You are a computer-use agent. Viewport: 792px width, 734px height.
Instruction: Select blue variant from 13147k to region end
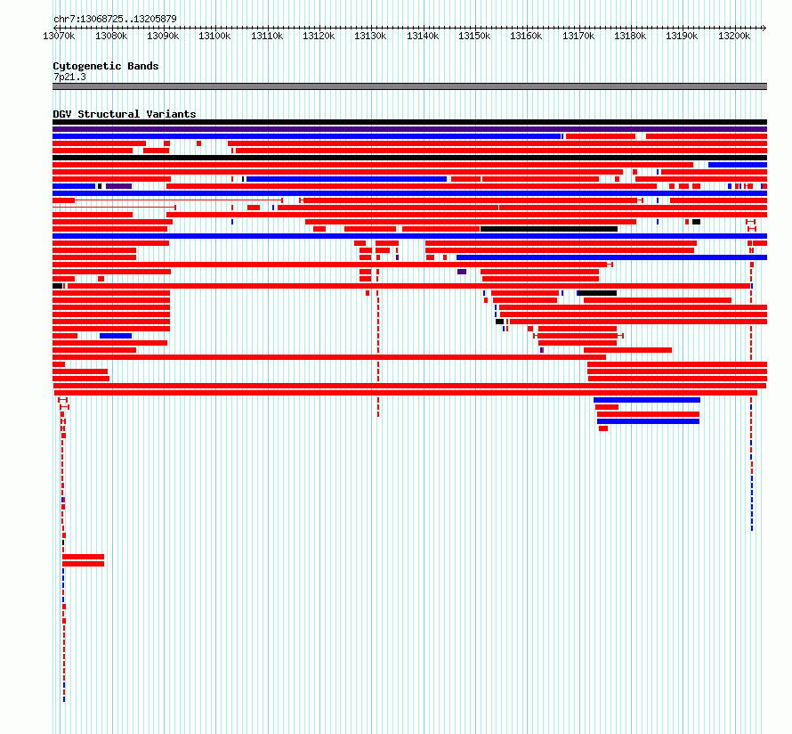(x=611, y=257)
